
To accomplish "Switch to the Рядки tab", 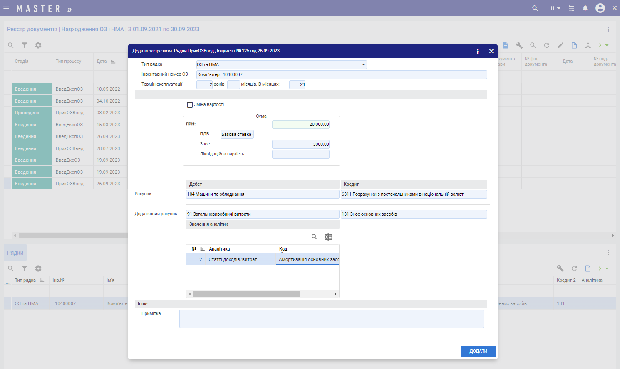I will coord(15,253).
